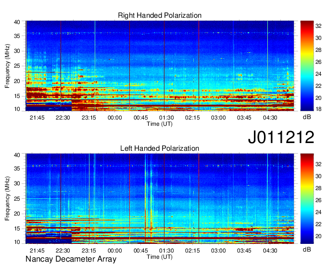This screenshot has width=327, height=265.
Task: Click the 15 MHz tick on the top plot
Action: (x=17, y=96)
